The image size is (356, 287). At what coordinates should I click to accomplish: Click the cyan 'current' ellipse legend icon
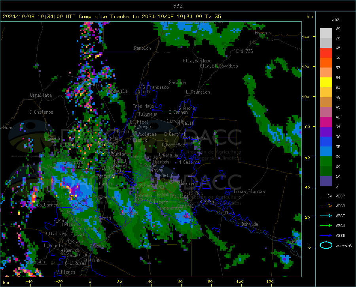[x=326, y=245]
